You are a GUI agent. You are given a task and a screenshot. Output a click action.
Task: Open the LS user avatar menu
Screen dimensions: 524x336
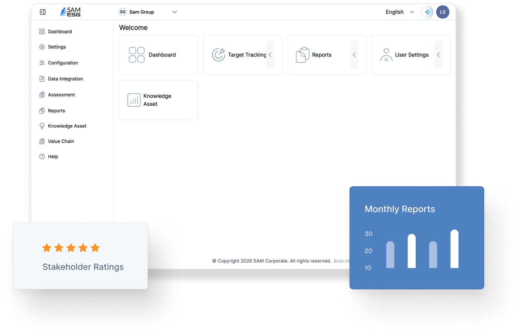tap(443, 12)
